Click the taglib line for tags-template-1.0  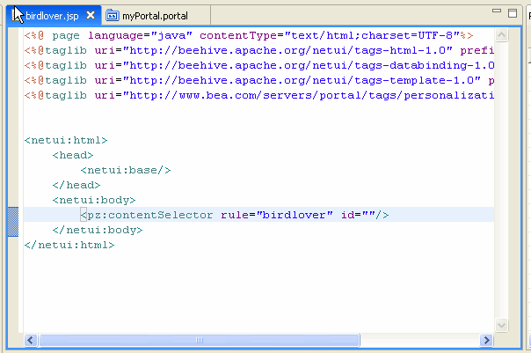click(x=259, y=80)
